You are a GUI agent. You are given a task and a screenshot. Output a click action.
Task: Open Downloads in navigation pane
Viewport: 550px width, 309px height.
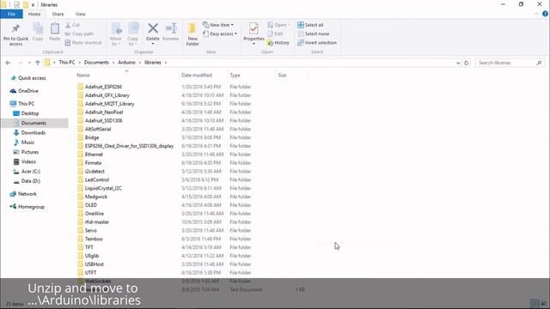click(29, 133)
